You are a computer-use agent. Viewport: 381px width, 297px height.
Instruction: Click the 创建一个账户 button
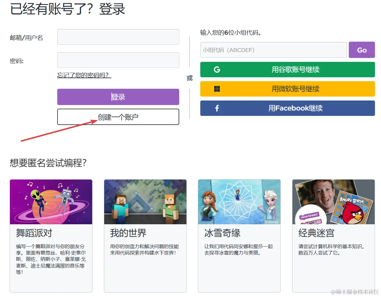coord(118,117)
